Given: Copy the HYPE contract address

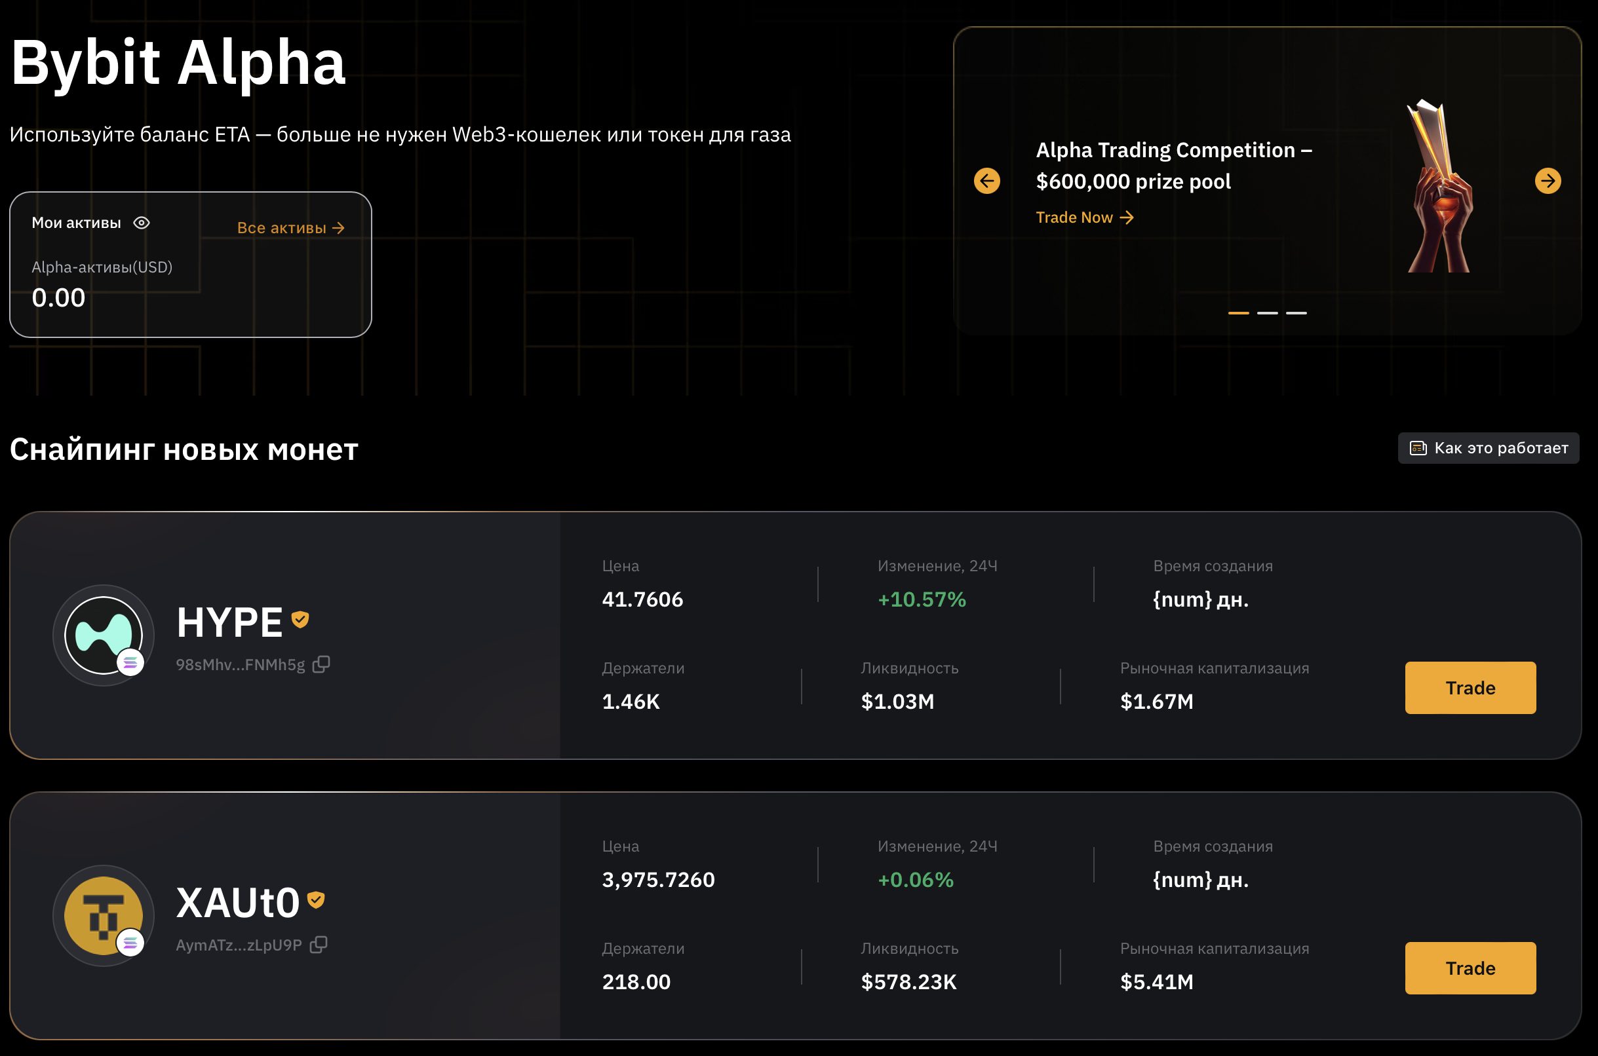Looking at the screenshot, I should [x=321, y=664].
